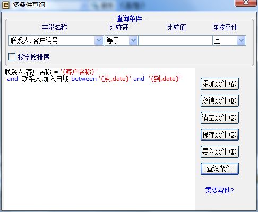Click the 导入条件(I) button
Screen dimensions: 258x212
[220, 151]
